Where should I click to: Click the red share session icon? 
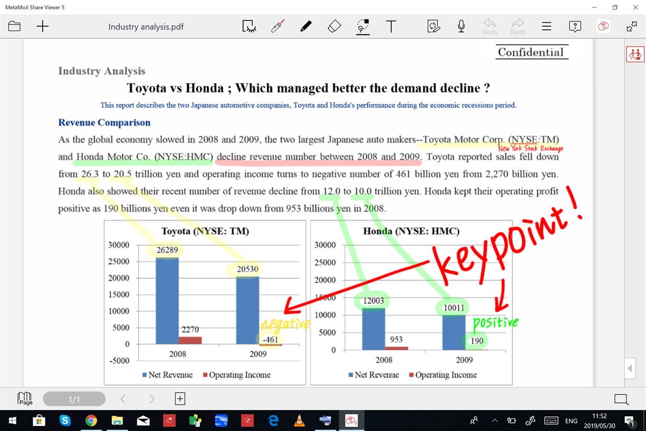click(x=603, y=26)
